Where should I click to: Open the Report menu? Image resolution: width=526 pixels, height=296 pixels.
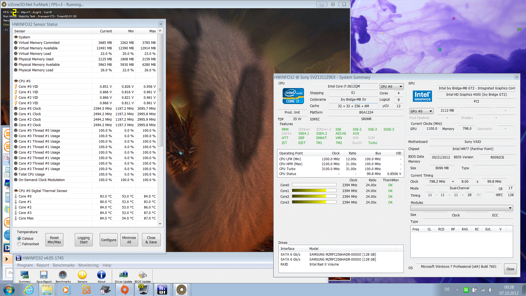point(43,265)
